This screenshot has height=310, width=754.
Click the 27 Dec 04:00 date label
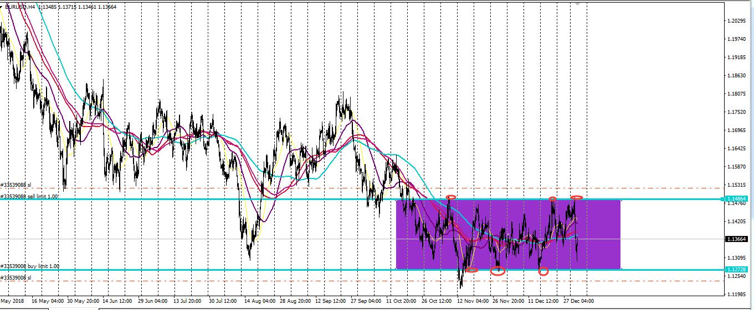[579, 301]
